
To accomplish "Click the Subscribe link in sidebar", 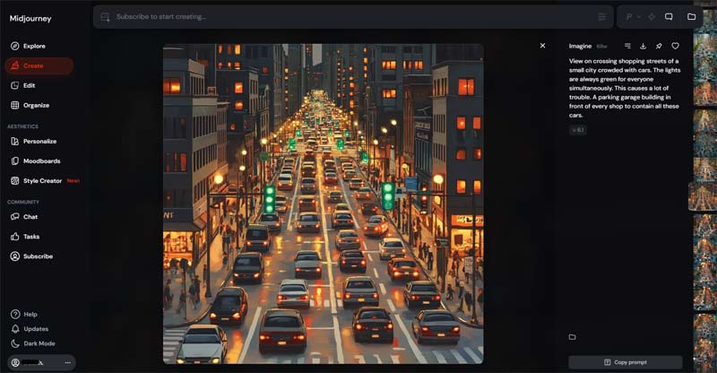I will [38, 256].
